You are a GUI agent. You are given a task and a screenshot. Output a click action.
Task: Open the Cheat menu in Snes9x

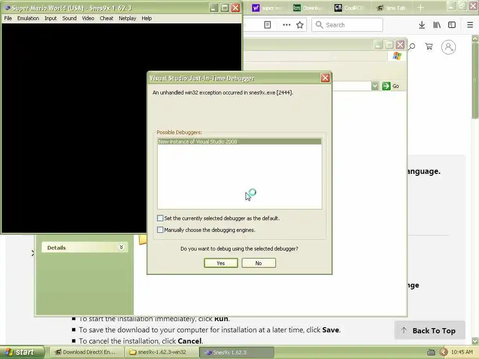(x=106, y=18)
